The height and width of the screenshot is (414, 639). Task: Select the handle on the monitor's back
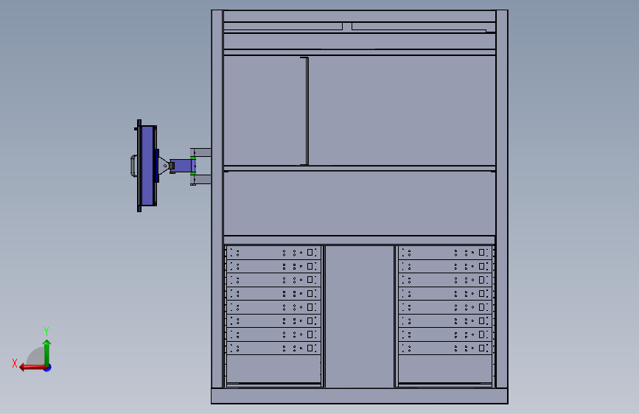pos(133,166)
